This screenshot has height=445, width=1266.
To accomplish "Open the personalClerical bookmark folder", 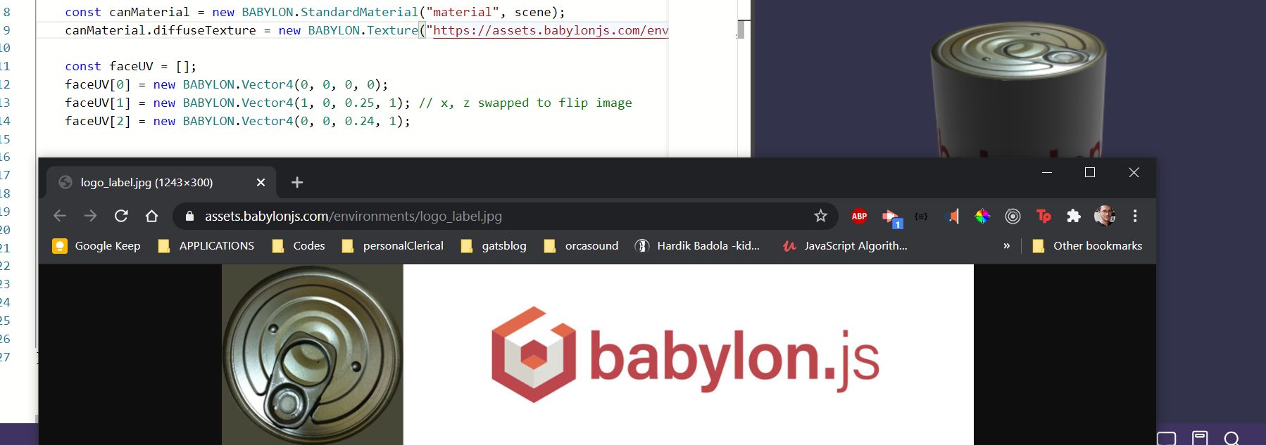I will 393,245.
